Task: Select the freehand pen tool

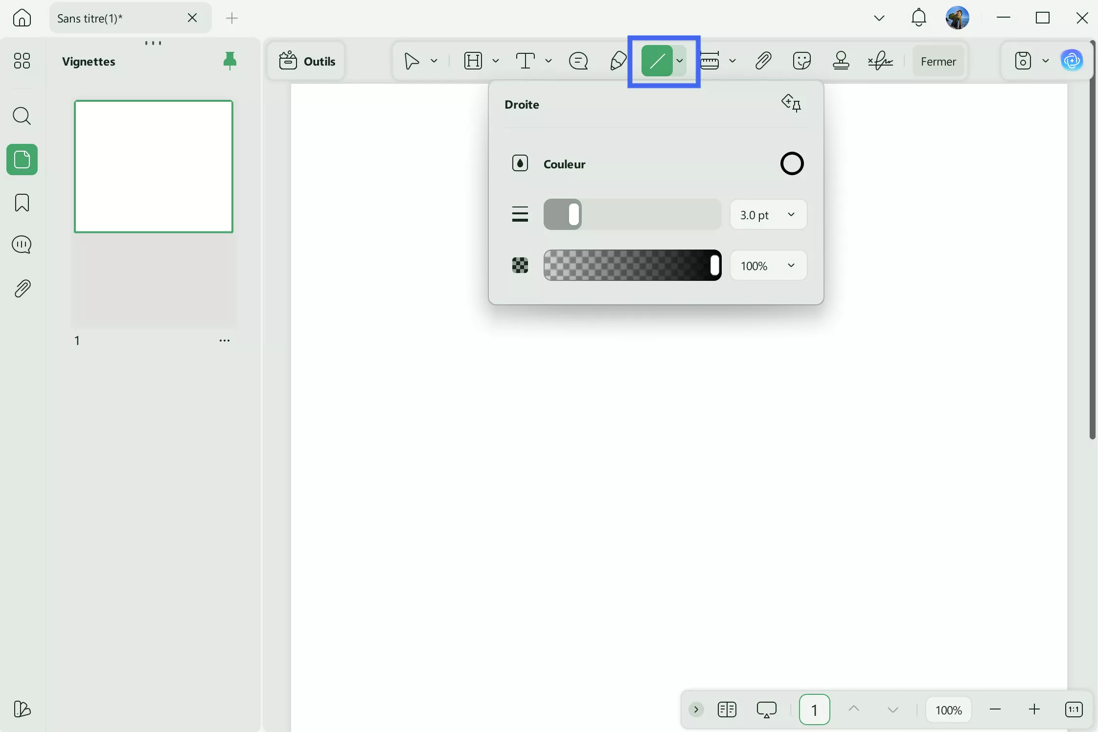Action: (617, 61)
